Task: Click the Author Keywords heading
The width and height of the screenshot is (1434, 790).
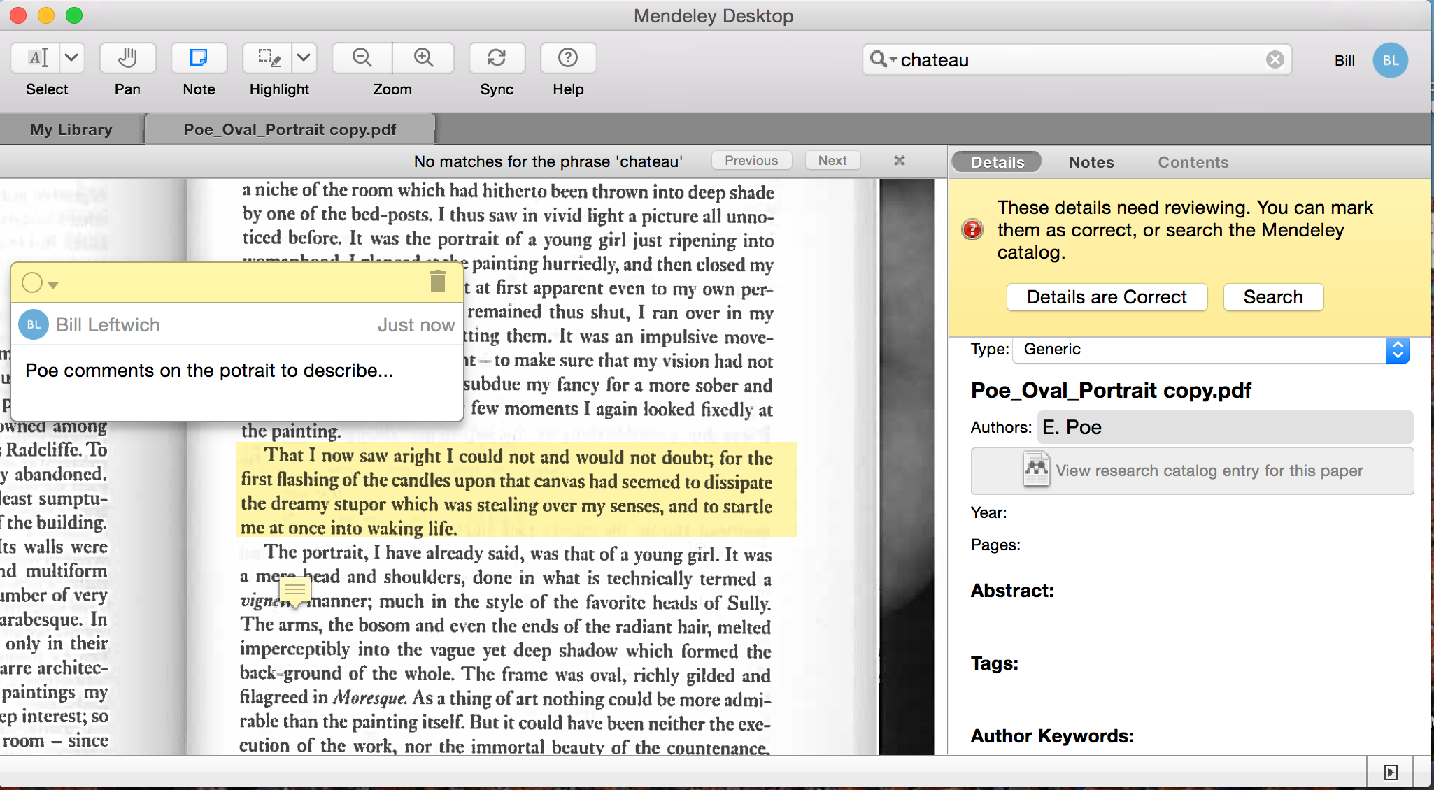Action: pos(1052,736)
